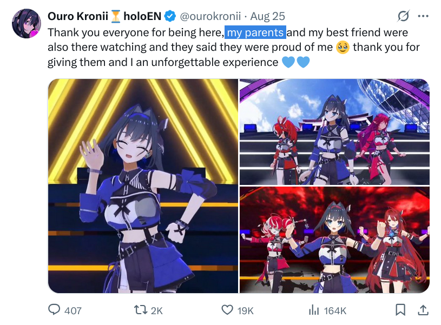Open Ouro Kronii's profile avatar
Screen dimensions: 441x325
pyautogui.click(x=27, y=24)
